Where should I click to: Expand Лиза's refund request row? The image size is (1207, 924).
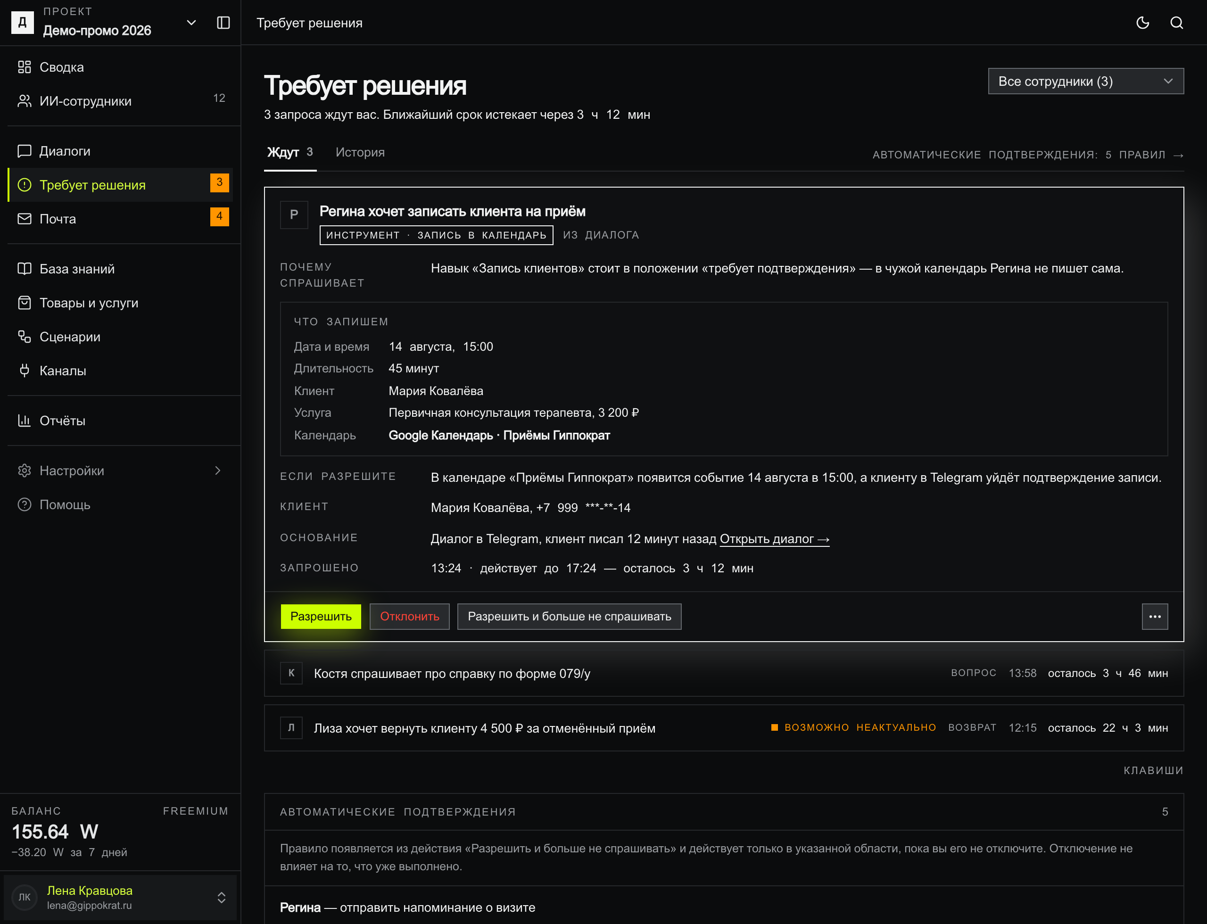point(723,728)
